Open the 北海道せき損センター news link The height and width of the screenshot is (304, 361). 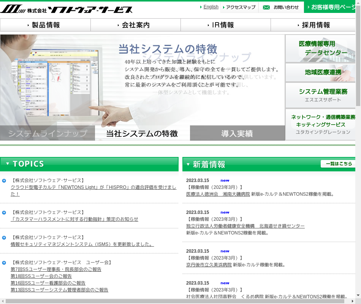pos(245,226)
